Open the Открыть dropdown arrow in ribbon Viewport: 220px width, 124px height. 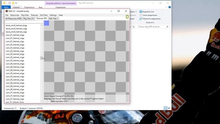[x=136, y=12]
